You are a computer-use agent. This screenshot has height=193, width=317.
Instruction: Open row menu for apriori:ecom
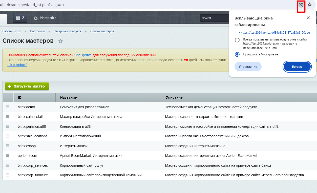8,156
